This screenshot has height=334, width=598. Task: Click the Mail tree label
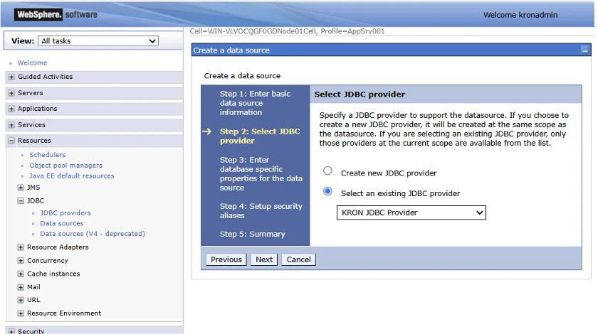pyautogui.click(x=33, y=287)
